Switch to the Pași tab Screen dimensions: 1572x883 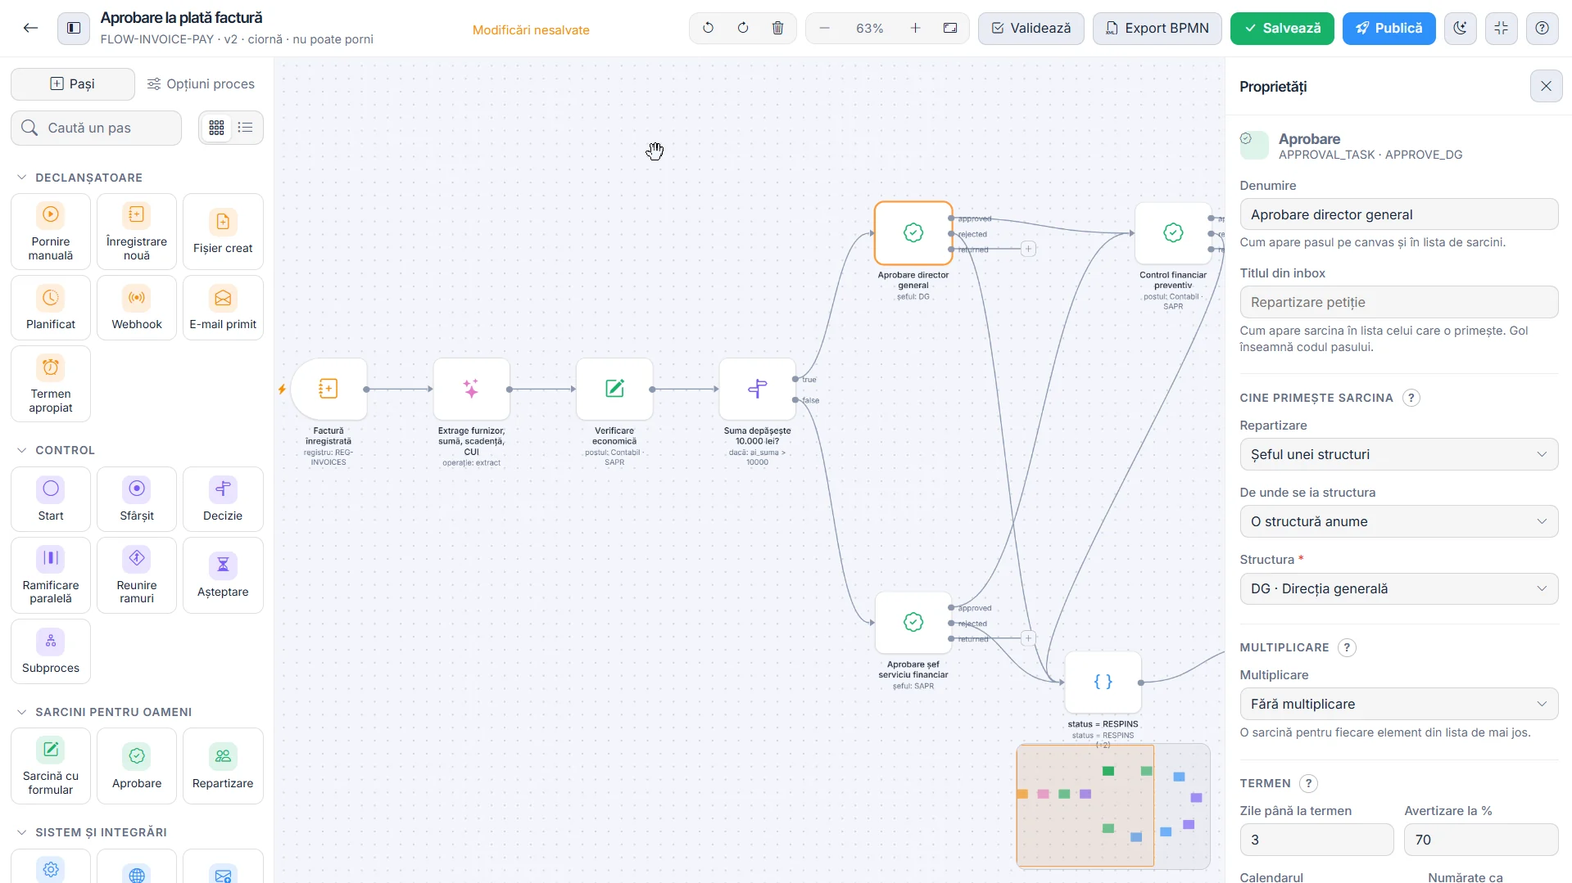(x=73, y=83)
